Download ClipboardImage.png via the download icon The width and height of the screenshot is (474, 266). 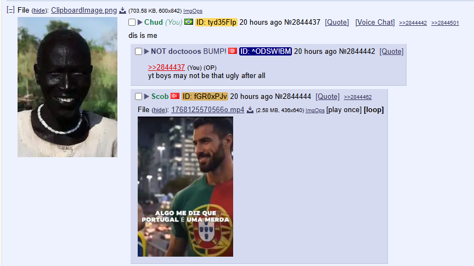click(x=122, y=10)
